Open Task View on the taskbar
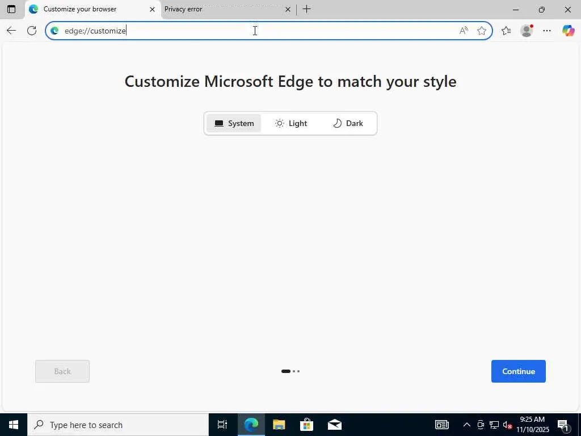Viewport: 581px width, 436px height. tap(222, 425)
